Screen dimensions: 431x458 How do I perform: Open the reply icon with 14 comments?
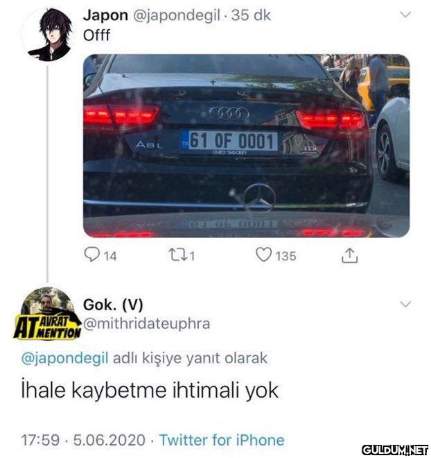(91, 255)
